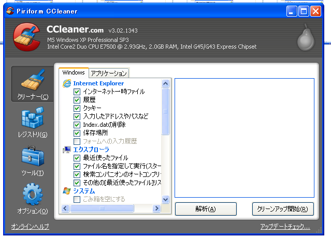Screen dimensions: 331x237
Task: Select the システム category heading
Action: click(x=84, y=191)
